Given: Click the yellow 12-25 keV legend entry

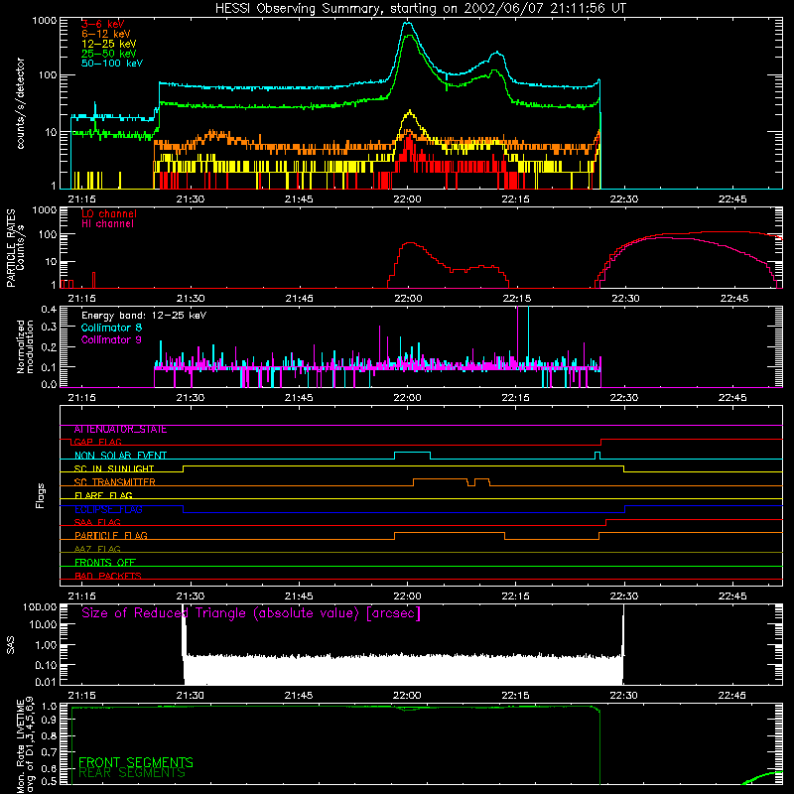Looking at the screenshot, I should (x=109, y=44).
